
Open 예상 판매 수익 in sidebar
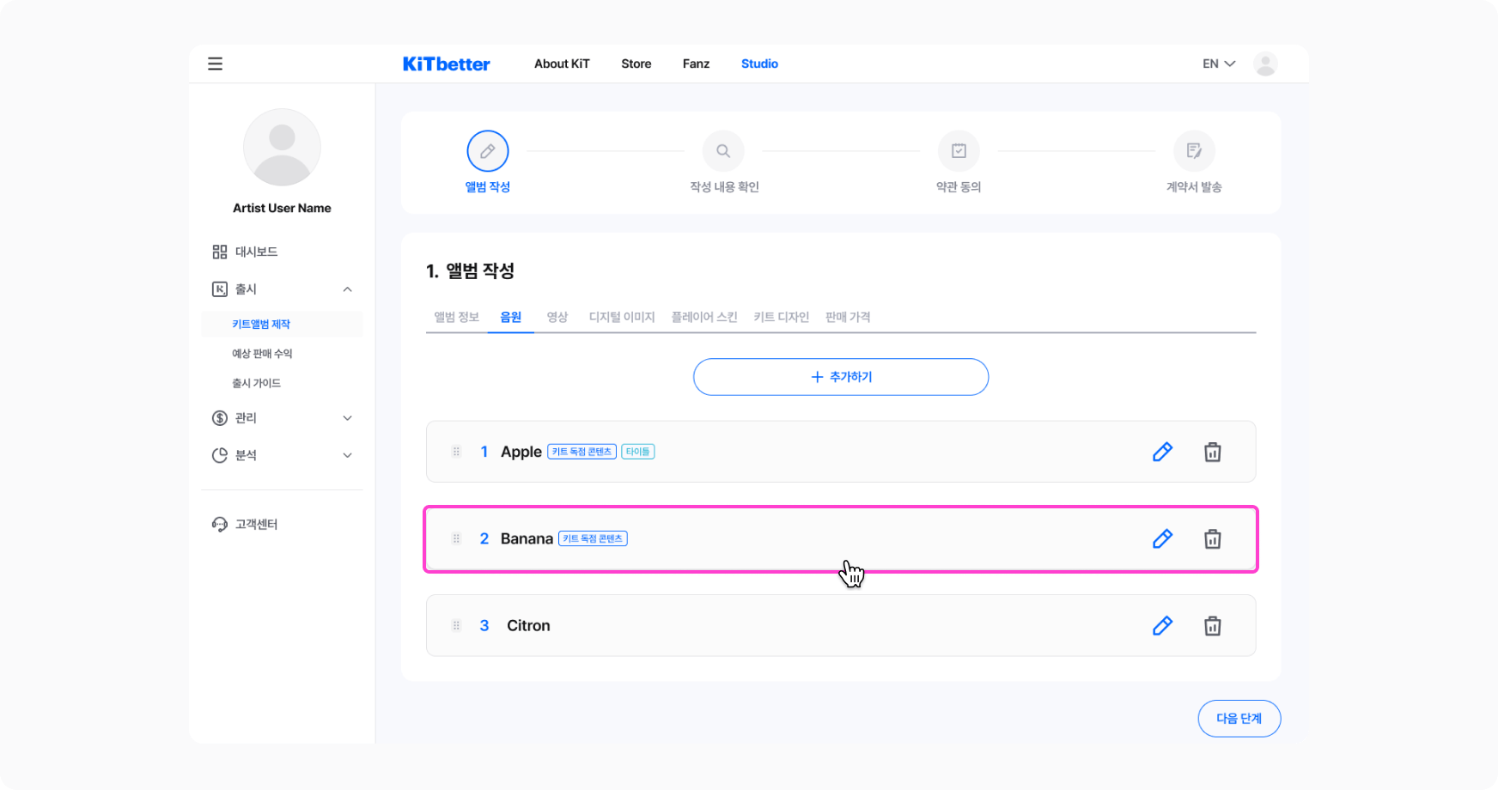pos(262,354)
